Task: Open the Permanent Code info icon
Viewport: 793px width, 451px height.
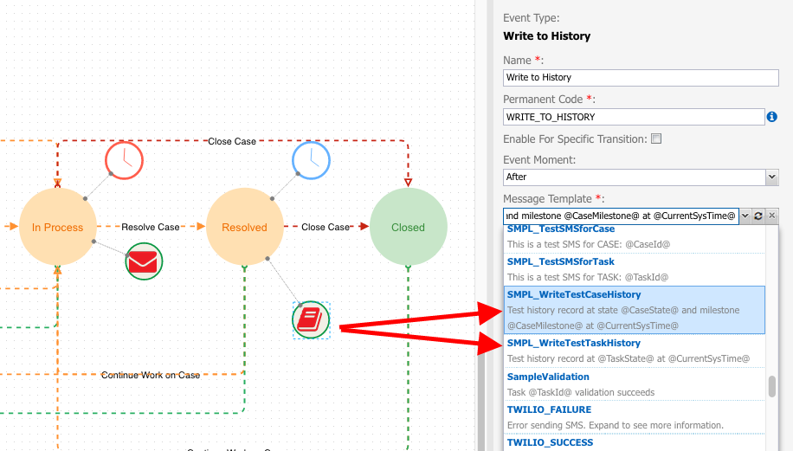Action: coord(771,117)
